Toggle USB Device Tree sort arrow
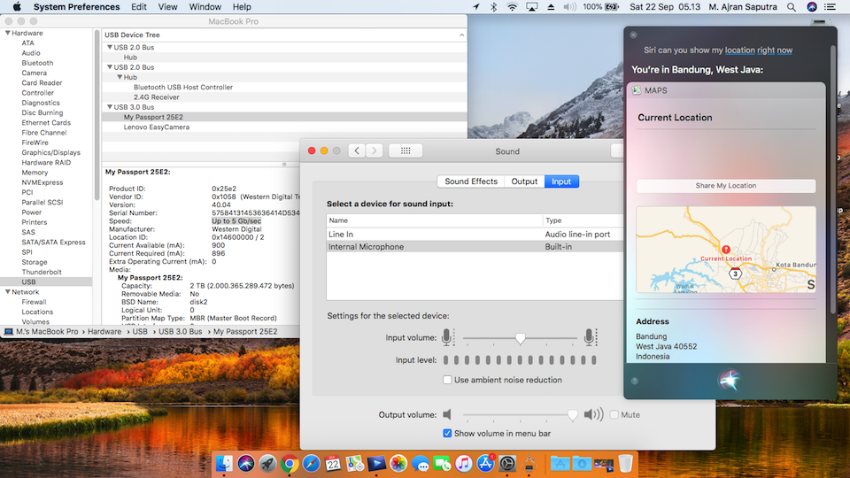The image size is (850, 478). [x=461, y=35]
